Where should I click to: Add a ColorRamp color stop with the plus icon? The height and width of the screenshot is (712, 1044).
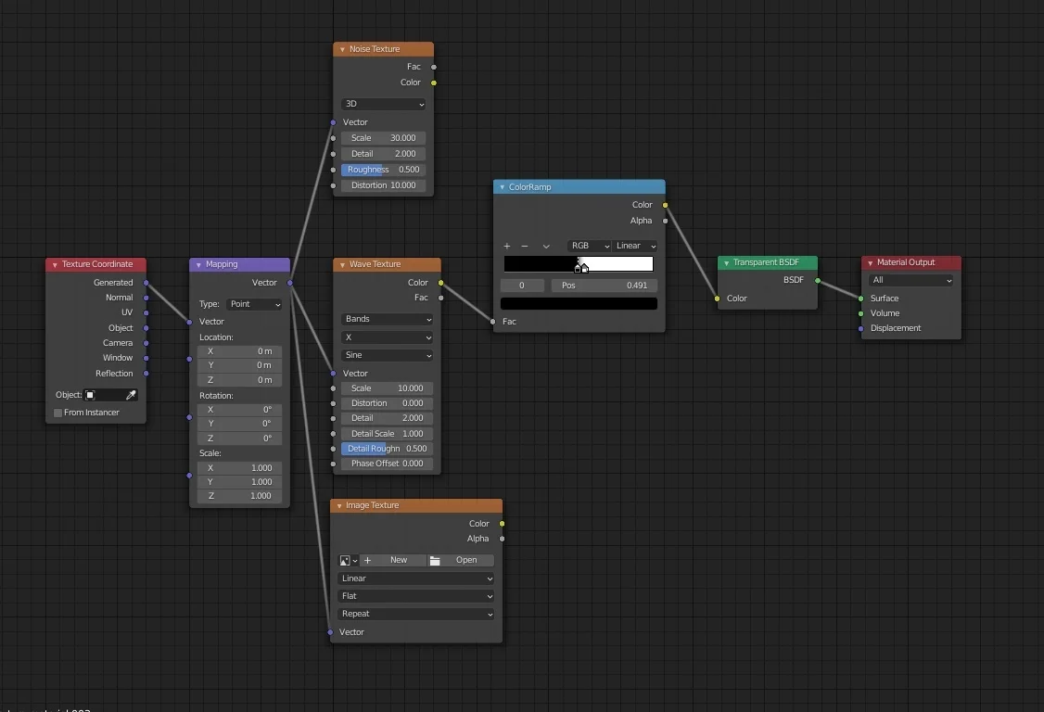[507, 246]
